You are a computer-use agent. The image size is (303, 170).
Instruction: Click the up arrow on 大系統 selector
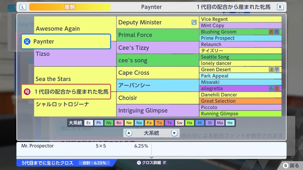pyautogui.click(x=129, y=133)
